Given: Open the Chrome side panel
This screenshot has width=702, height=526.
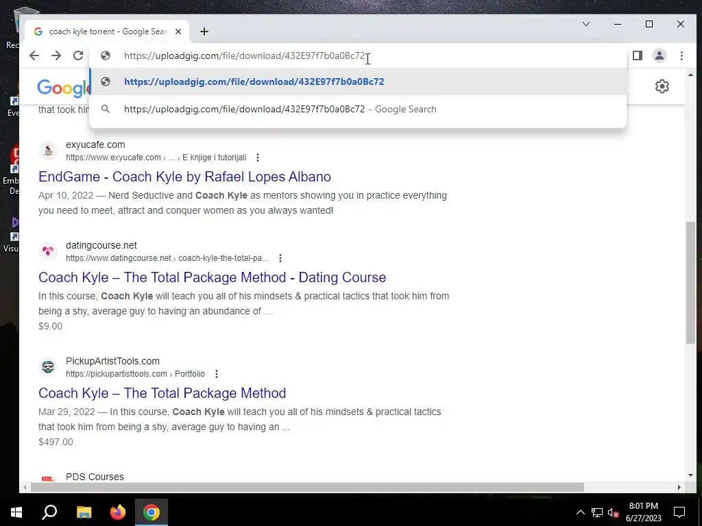Looking at the screenshot, I should 638,55.
